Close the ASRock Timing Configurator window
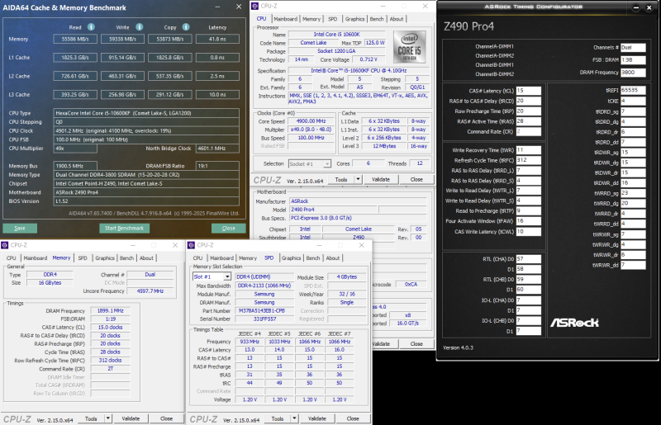The height and width of the screenshot is (425, 661). point(649,7)
